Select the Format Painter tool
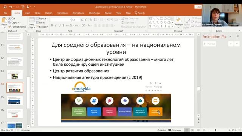Image resolution: width=242 pixels, height=136 pixels. click(x=17, y=27)
